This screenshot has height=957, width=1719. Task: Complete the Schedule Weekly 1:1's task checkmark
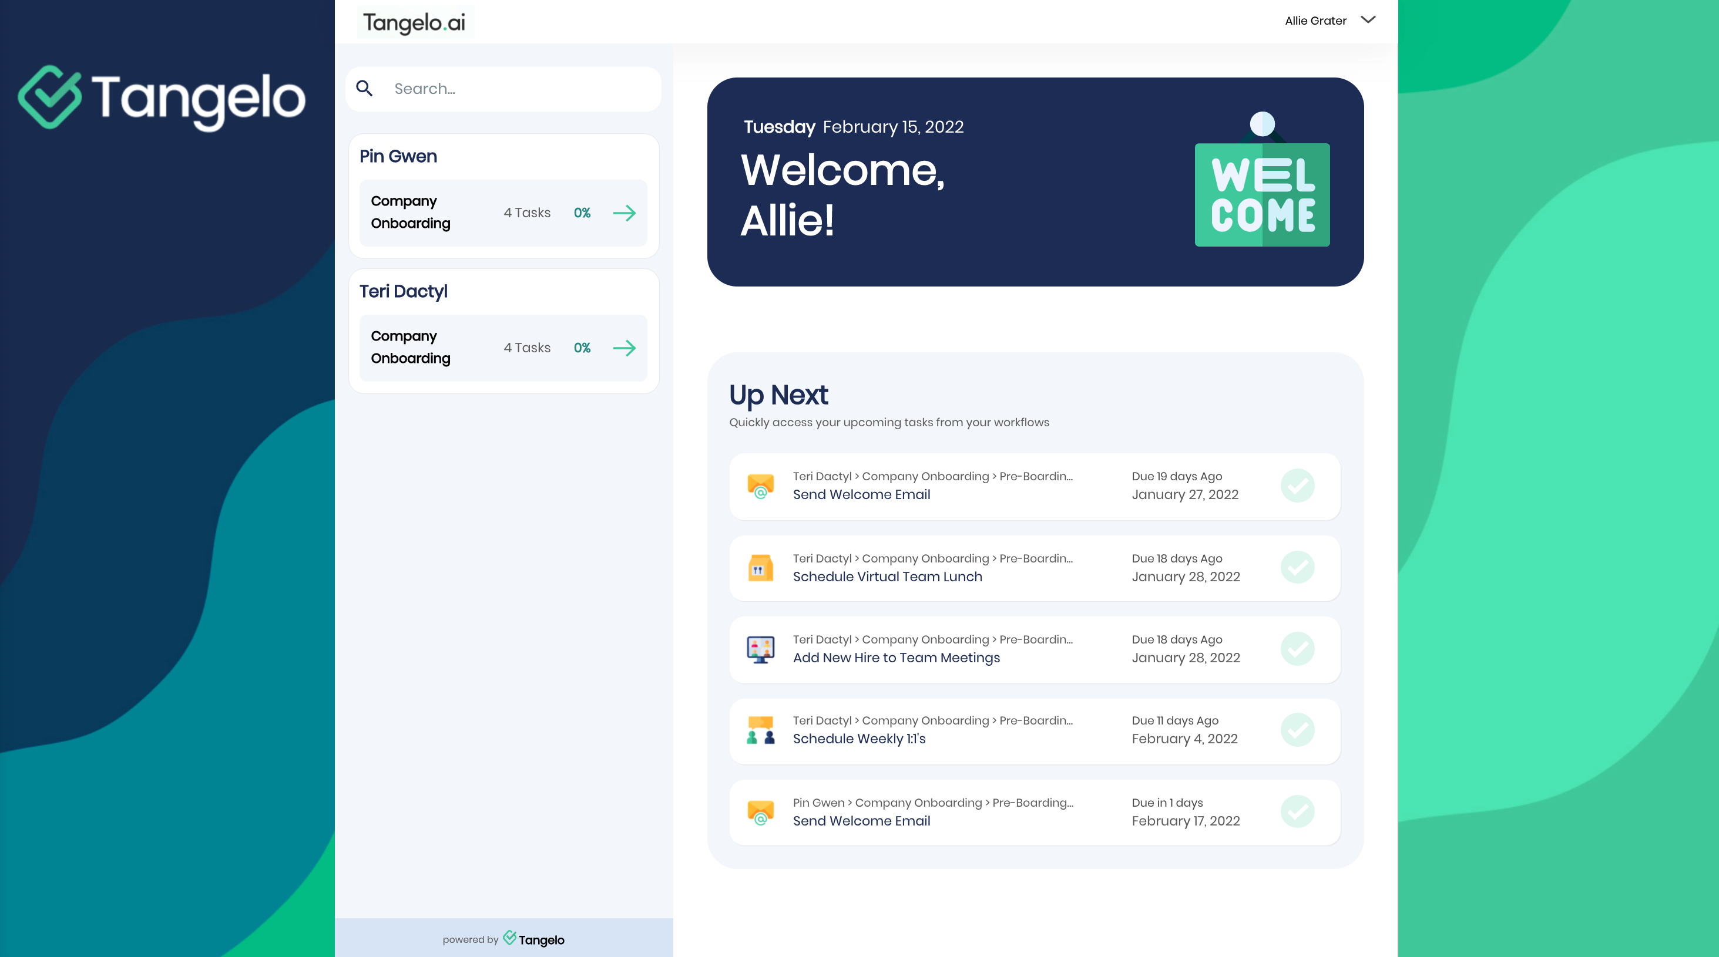click(x=1297, y=730)
